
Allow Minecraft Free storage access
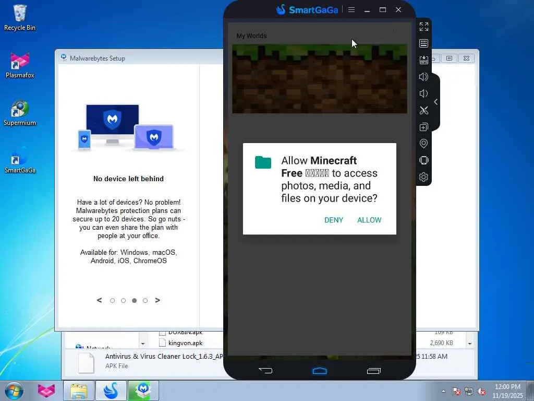point(369,220)
